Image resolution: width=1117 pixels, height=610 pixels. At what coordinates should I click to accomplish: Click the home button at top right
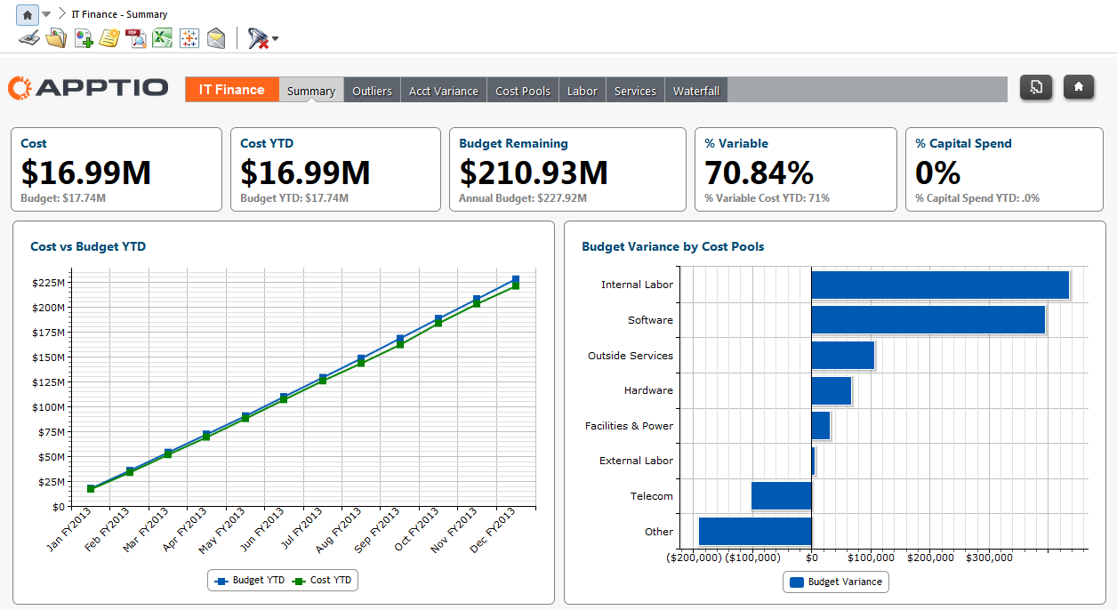(x=1078, y=89)
